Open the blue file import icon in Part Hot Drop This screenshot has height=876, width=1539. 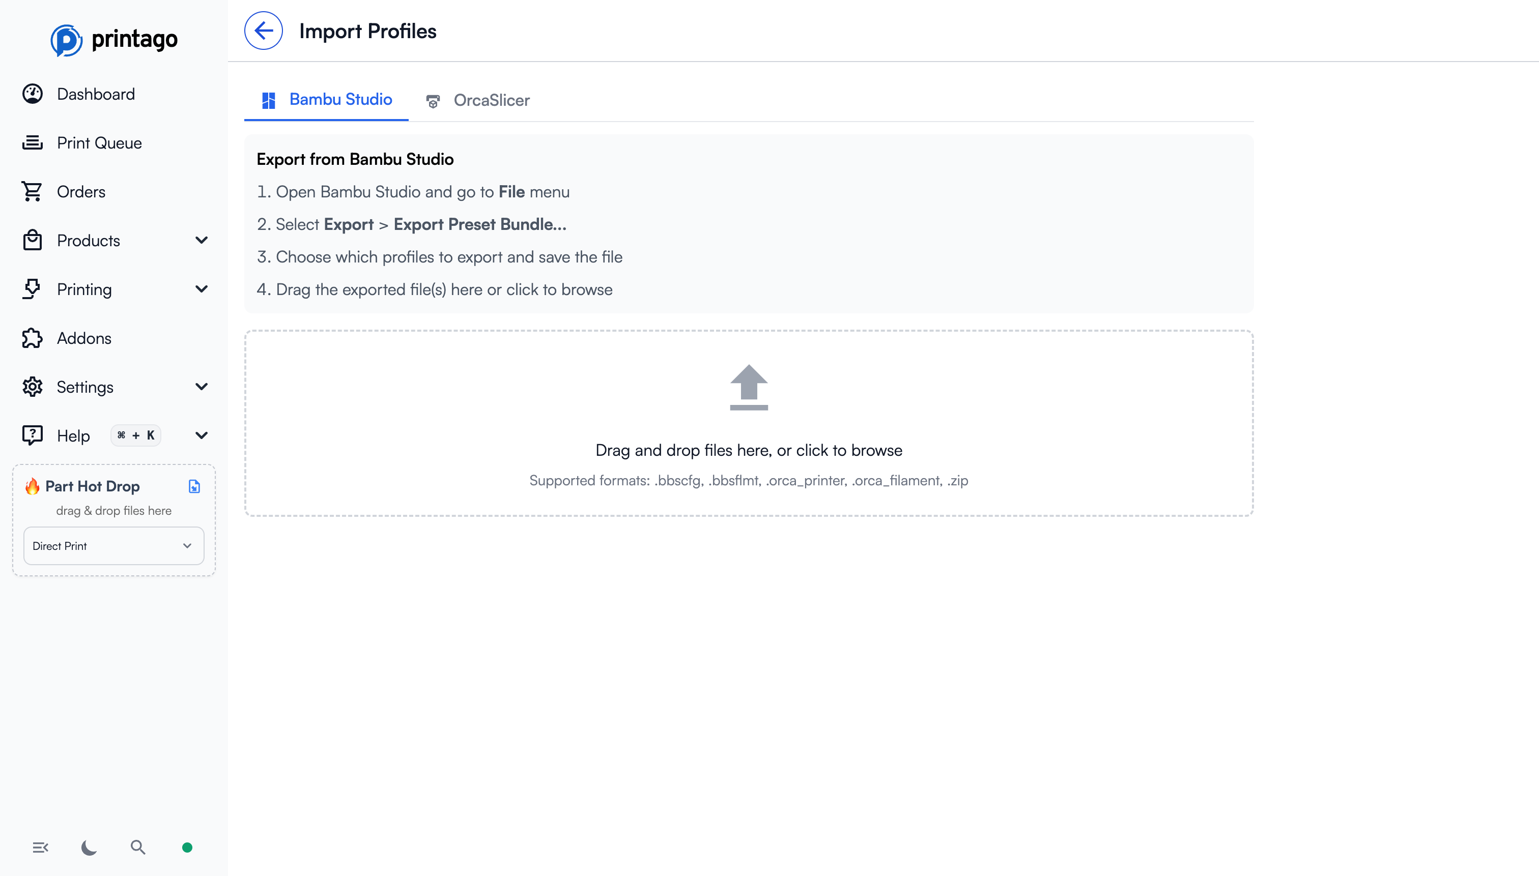194,486
